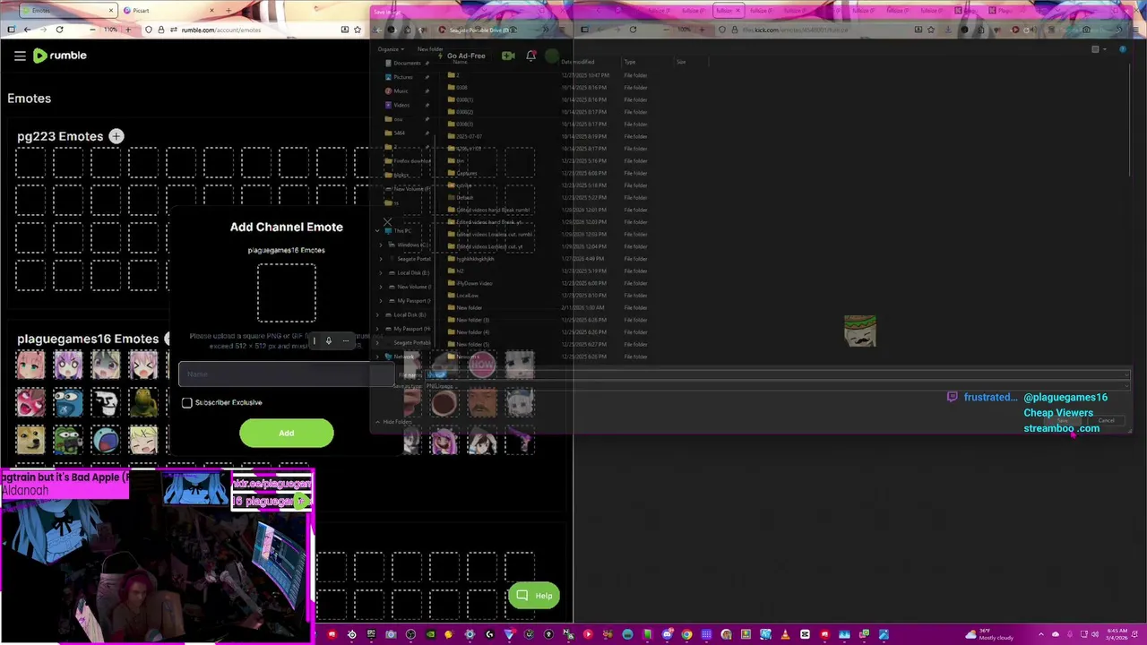Open Rumble notifications bell
This screenshot has height=645, width=1147.
point(530,56)
